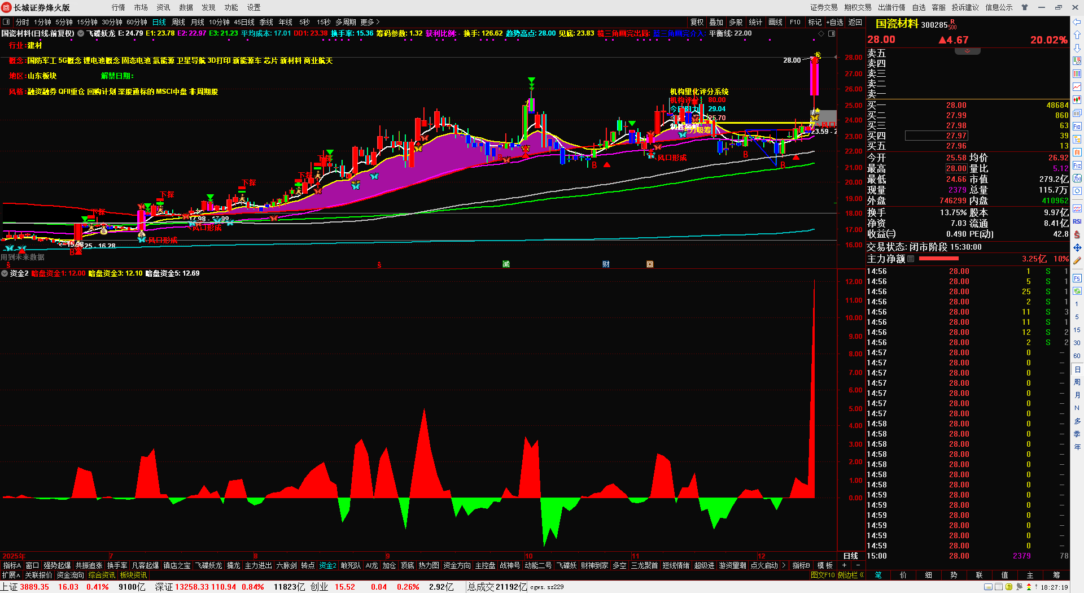The height and width of the screenshot is (593, 1084).
Task: Open the 行情 menu
Action: click(x=119, y=7)
